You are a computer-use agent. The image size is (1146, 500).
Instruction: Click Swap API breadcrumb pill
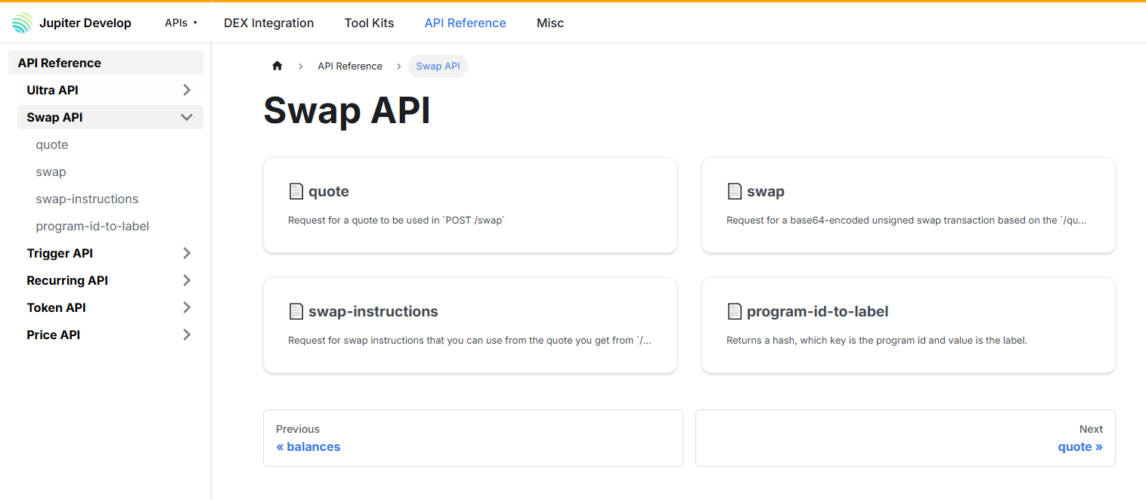[x=438, y=66]
